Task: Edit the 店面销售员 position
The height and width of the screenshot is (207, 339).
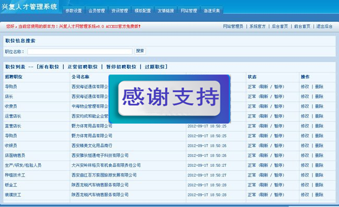Action: coord(305,155)
